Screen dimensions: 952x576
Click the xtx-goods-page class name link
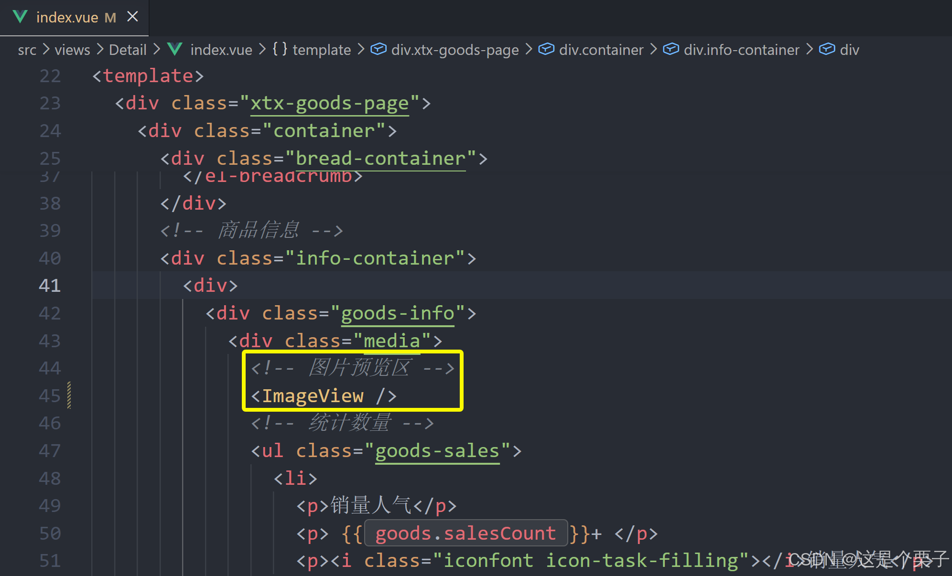point(330,104)
